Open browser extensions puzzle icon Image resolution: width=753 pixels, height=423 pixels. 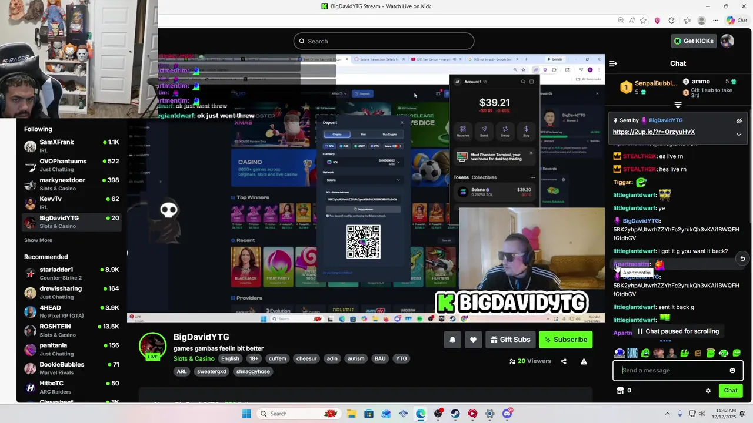coord(672,21)
